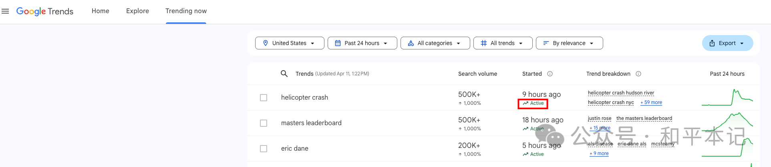Click the Search volume column header
The image size is (771, 167).
[x=478, y=74]
